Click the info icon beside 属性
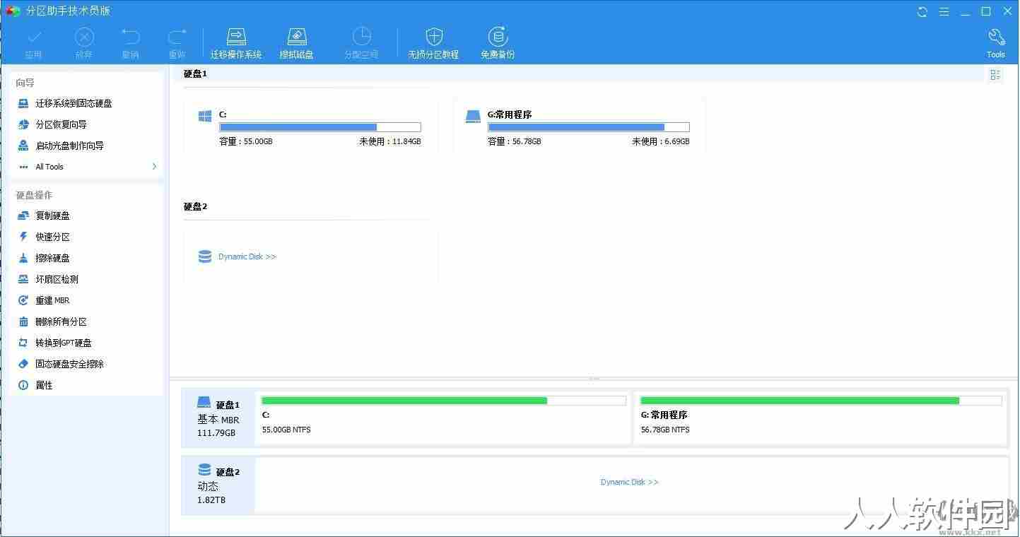This screenshot has width=1020, height=537. (x=23, y=385)
